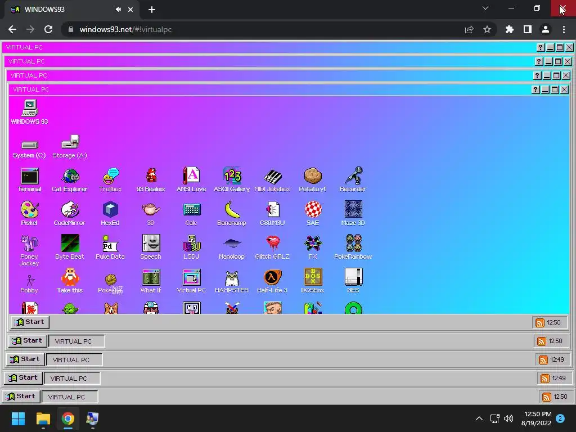Launch MIDI Jukebox icon
Screen dimensions: 576x432
coord(272,180)
